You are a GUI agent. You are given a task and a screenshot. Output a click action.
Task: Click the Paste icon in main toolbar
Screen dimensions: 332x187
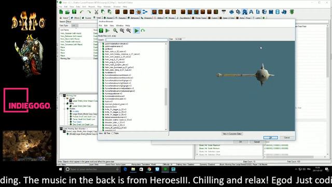pos(109,12)
